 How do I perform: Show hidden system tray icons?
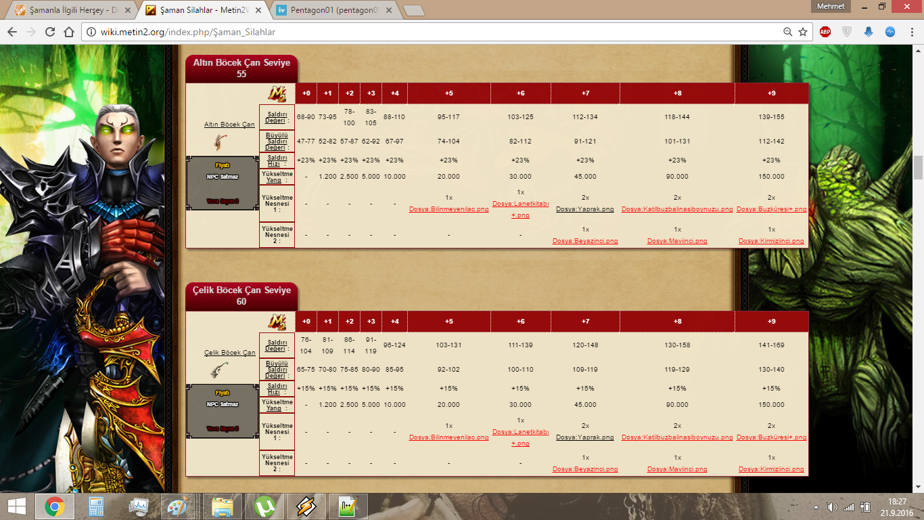click(816, 506)
